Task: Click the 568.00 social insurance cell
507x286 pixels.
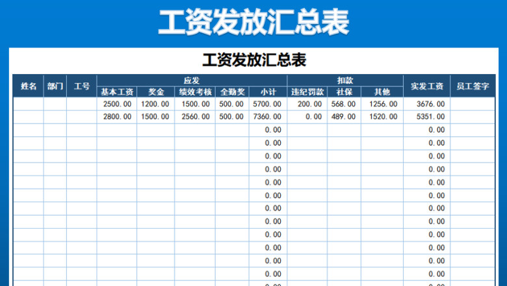Action: [344, 104]
